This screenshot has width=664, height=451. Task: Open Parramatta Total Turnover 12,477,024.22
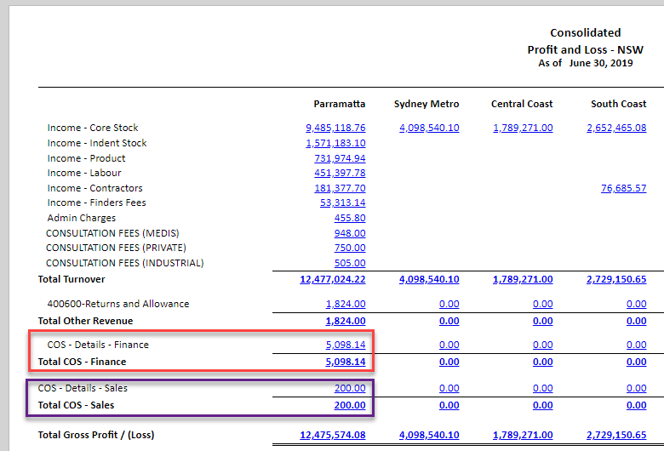pos(333,279)
